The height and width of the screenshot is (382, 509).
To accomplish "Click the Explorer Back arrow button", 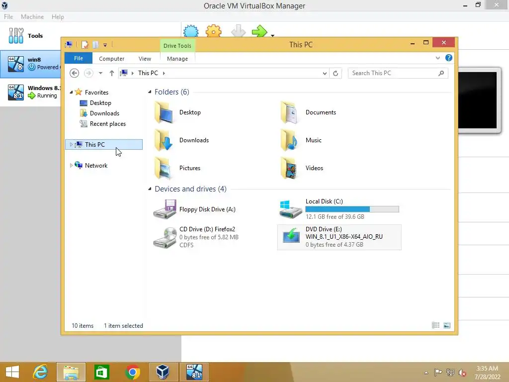I will tap(75, 73).
